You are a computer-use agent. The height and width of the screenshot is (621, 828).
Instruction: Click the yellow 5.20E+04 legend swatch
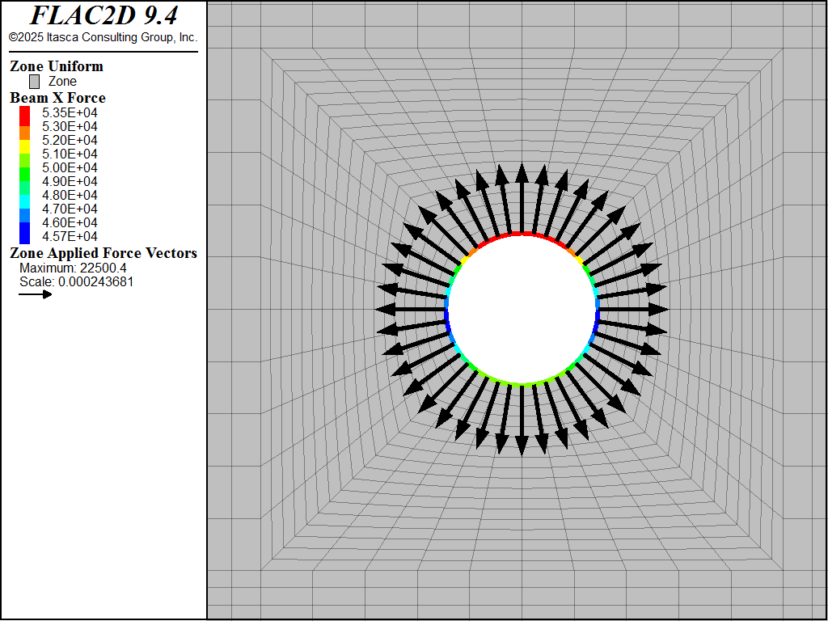pyautogui.click(x=24, y=147)
